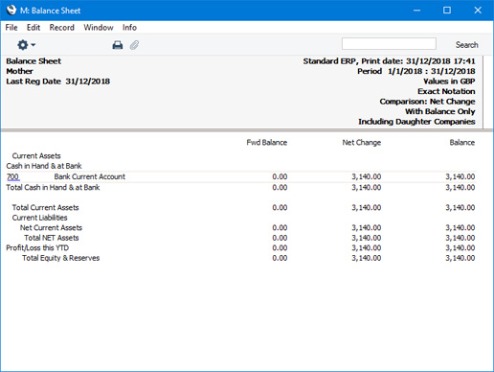Click Balance value in Bank Current Account row
Screen dimensions: 494x372
460,176
